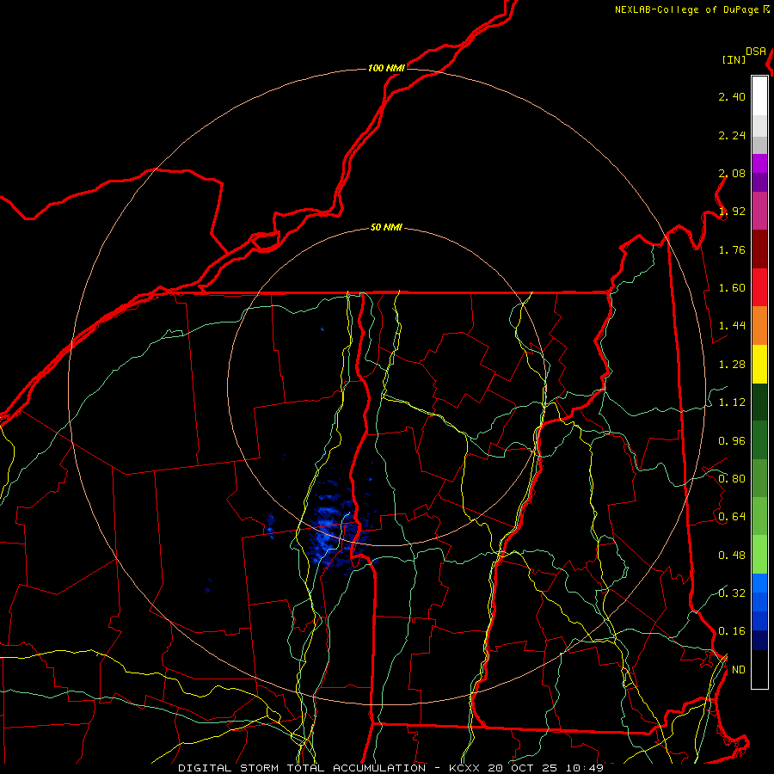Click the 0.32 legend value
The height and width of the screenshot is (774, 774).
click(732, 593)
